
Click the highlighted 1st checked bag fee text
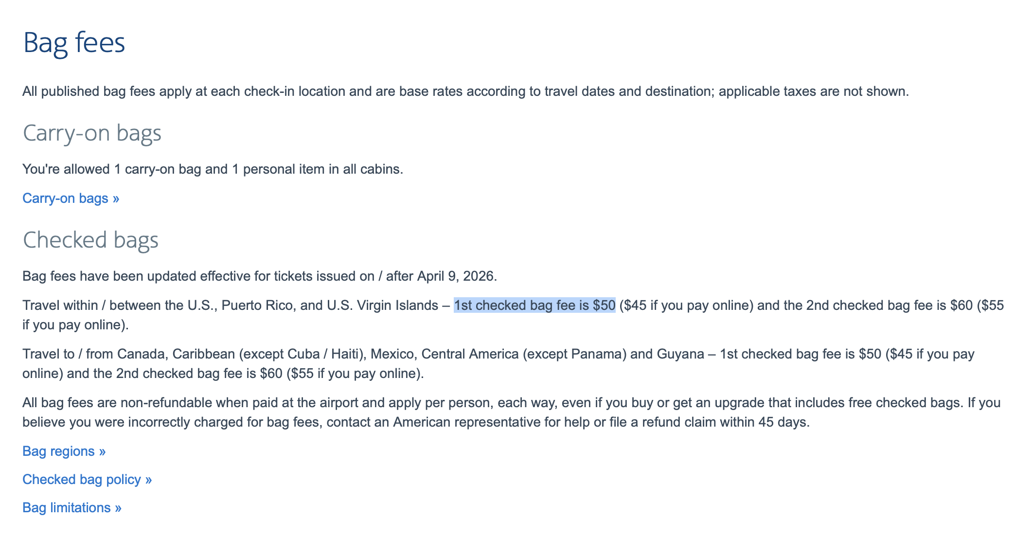pos(534,305)
